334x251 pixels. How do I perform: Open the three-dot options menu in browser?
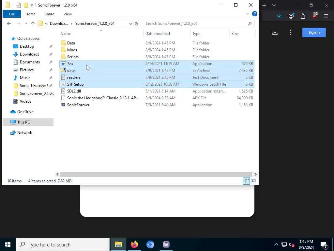pos(291,32)
